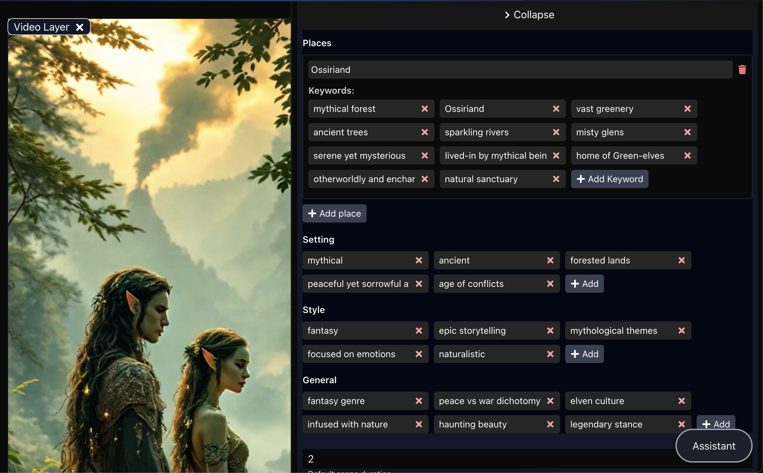Remove the 'epic storytelling' style tag

(x=550, y=331)
